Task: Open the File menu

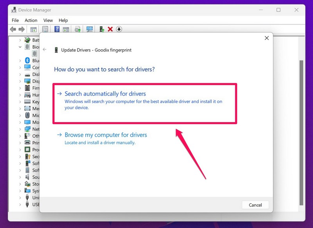Action: [15, 20]
